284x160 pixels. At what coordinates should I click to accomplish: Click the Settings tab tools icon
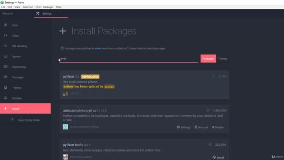(x=37, y=13)
